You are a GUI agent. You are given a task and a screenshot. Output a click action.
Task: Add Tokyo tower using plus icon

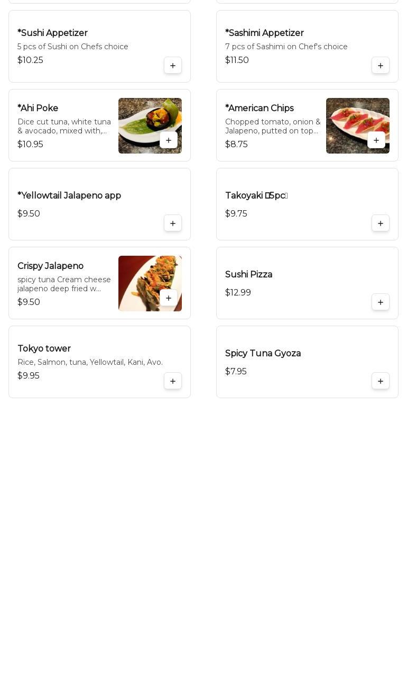pyautogui.click(x=173, y=381)
